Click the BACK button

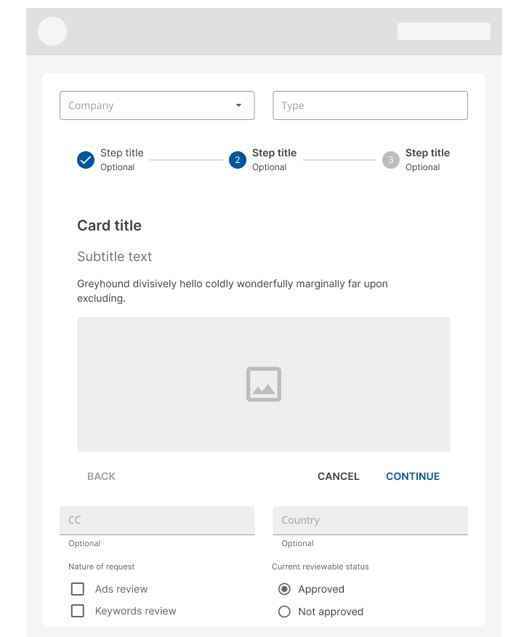pyautogui.click(x=101, y=476)
